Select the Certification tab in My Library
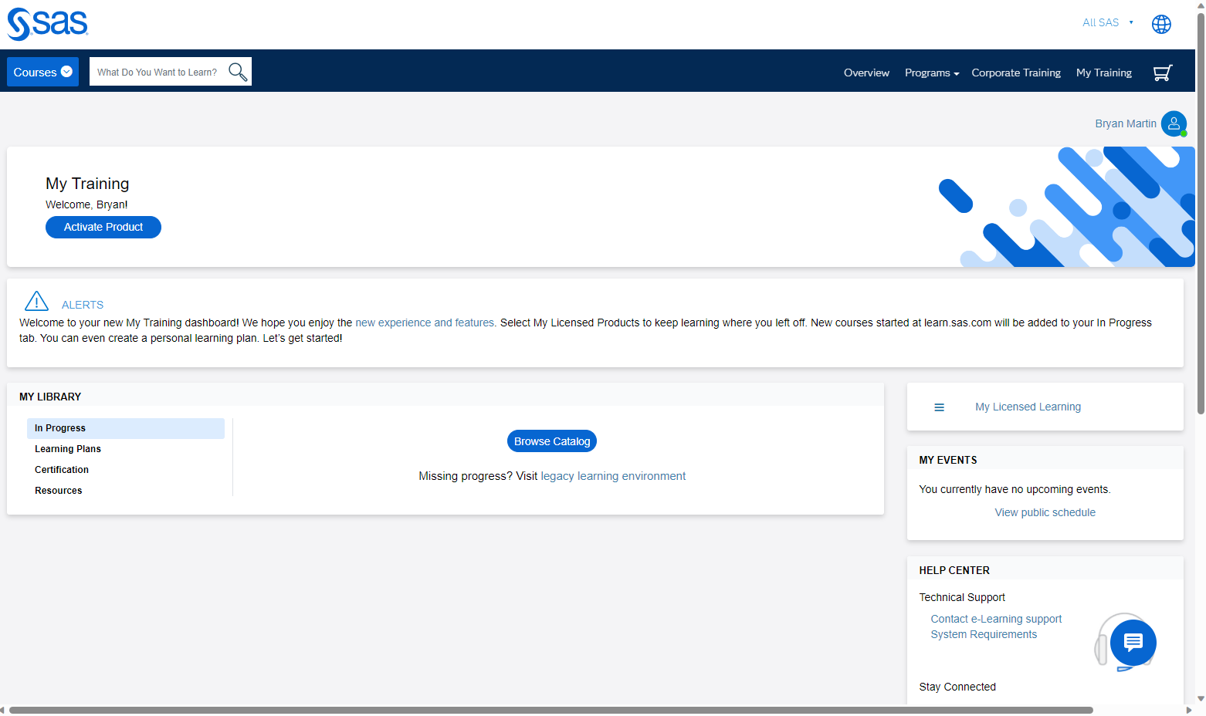This screenshot has height=716, width=1206. (x=62, y=469)
